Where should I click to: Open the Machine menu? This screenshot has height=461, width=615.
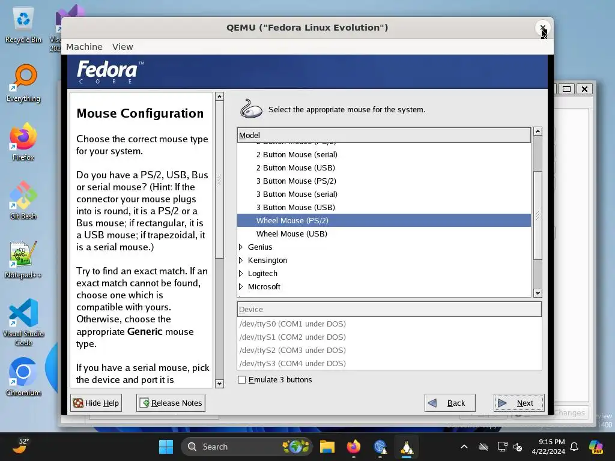[84, 47]
